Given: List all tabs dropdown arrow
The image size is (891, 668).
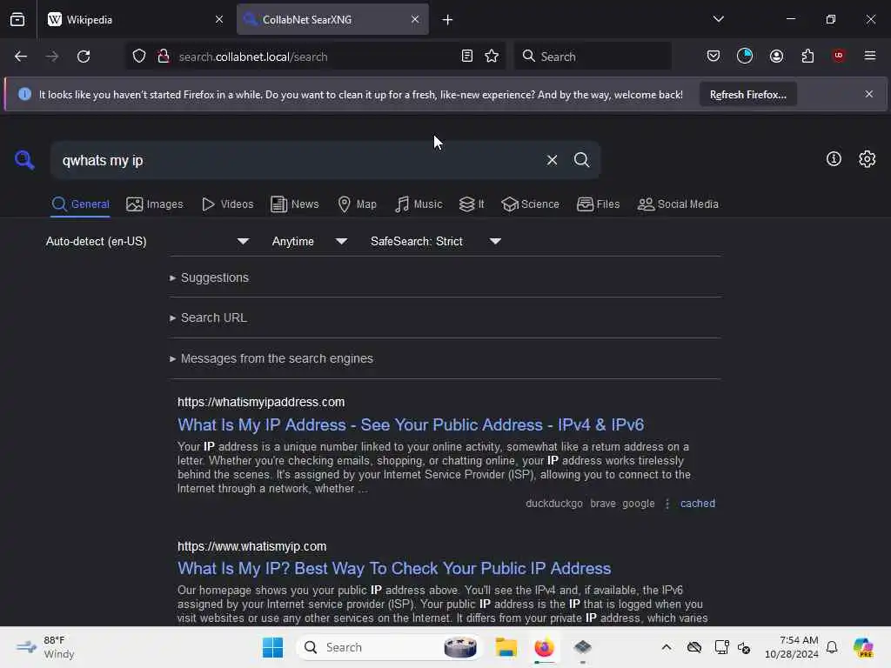Looking at the screenshot, I should point(718,19).
